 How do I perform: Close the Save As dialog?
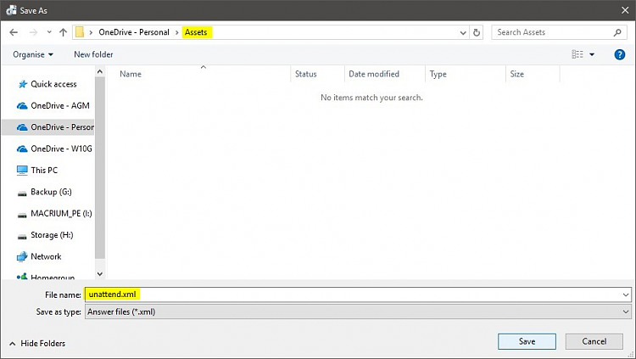625,10
